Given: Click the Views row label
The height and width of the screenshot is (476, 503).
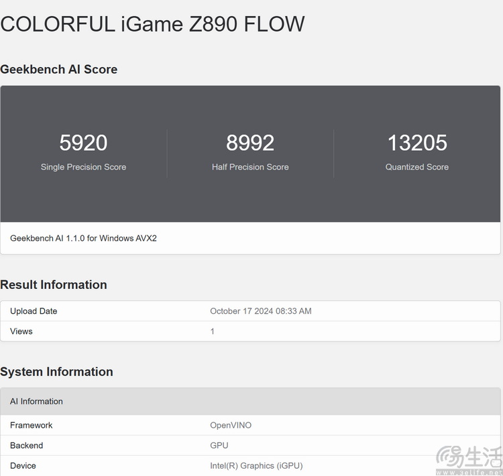Looking at the screenshot, I should (21, 331).
